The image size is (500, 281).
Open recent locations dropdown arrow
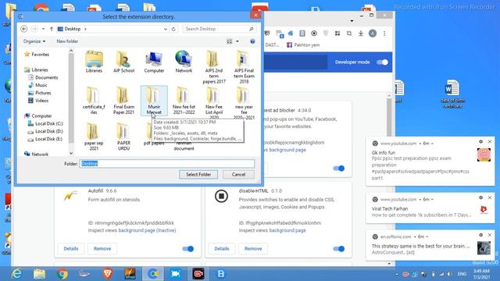tap(43, 29)
